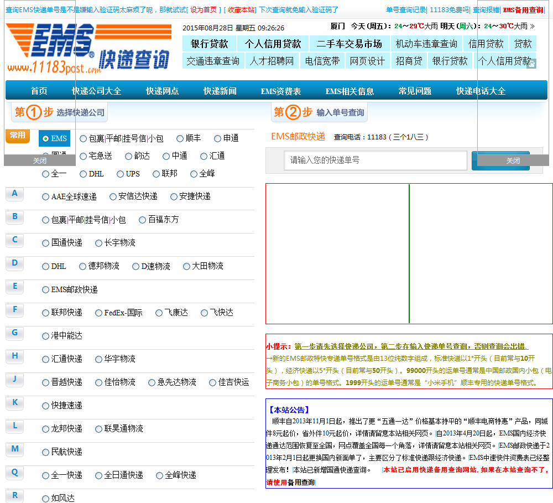
Task: Click the 设为首页 link
Action: (204, 10)
